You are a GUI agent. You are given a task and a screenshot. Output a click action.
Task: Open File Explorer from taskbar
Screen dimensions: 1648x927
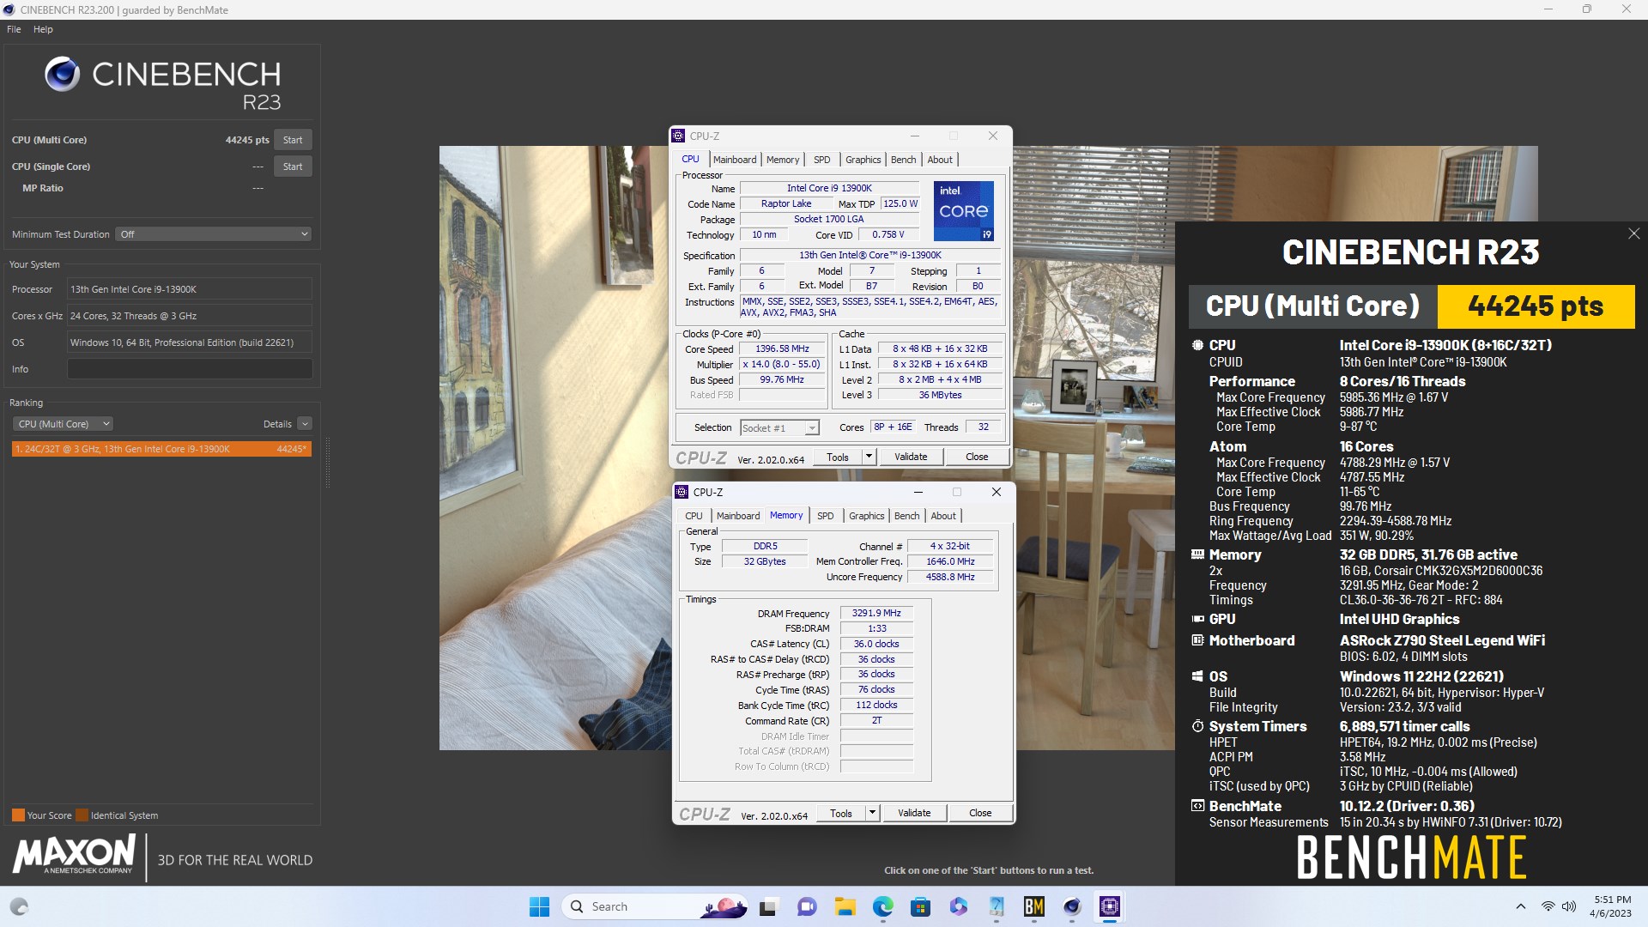coord(845,906)
